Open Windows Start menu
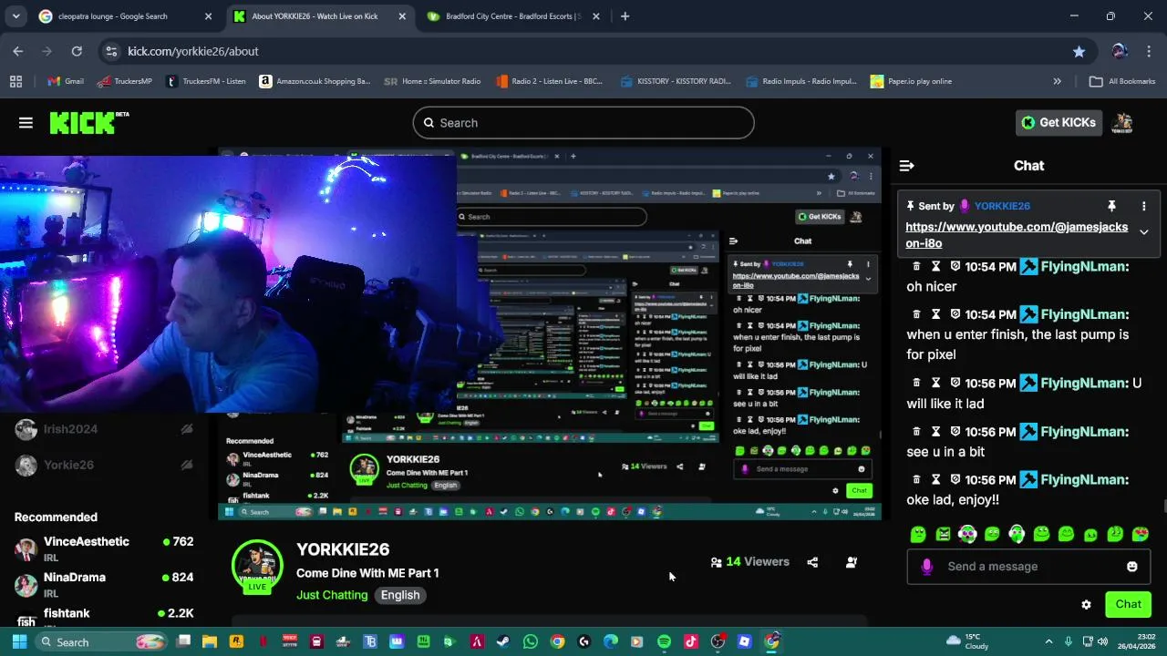The height and width of the screenshot is (656, 1167). click(19, 641)
